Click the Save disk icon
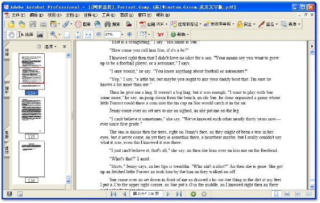Viewport: 320px width, 203px height. 33,25
